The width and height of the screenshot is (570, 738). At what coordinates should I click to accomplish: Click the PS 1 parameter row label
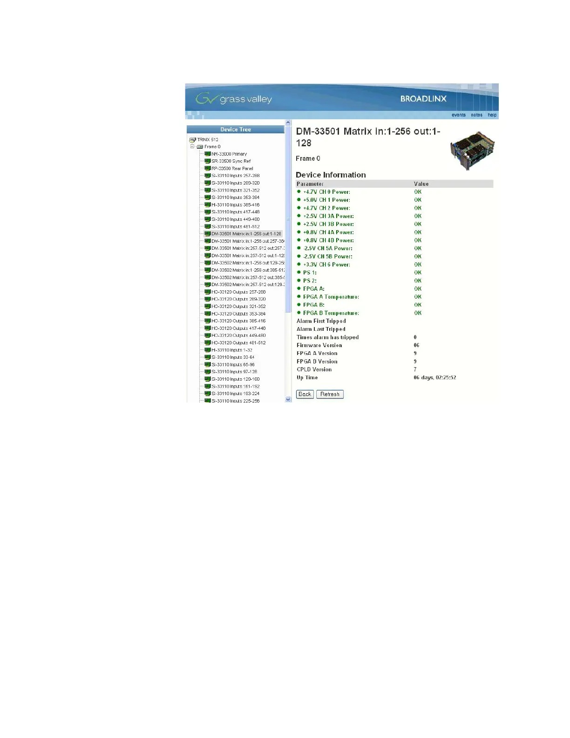(x=310, y=273)
